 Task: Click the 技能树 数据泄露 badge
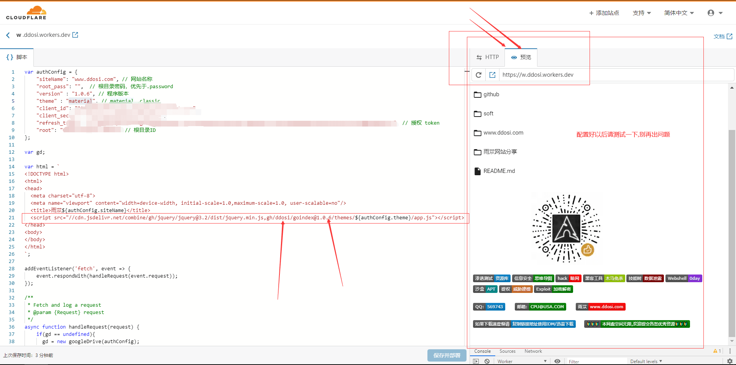645,278
